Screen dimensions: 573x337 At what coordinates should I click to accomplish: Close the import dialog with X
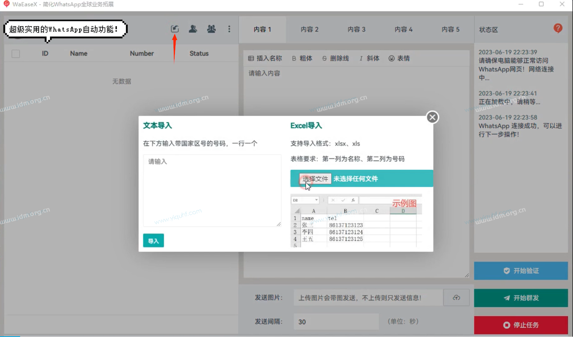click(x=432, y=117)
